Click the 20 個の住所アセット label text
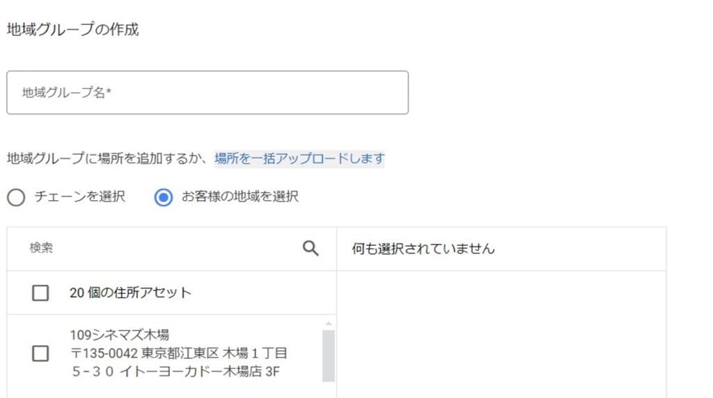The image size is (713, 398). [130, 292]
